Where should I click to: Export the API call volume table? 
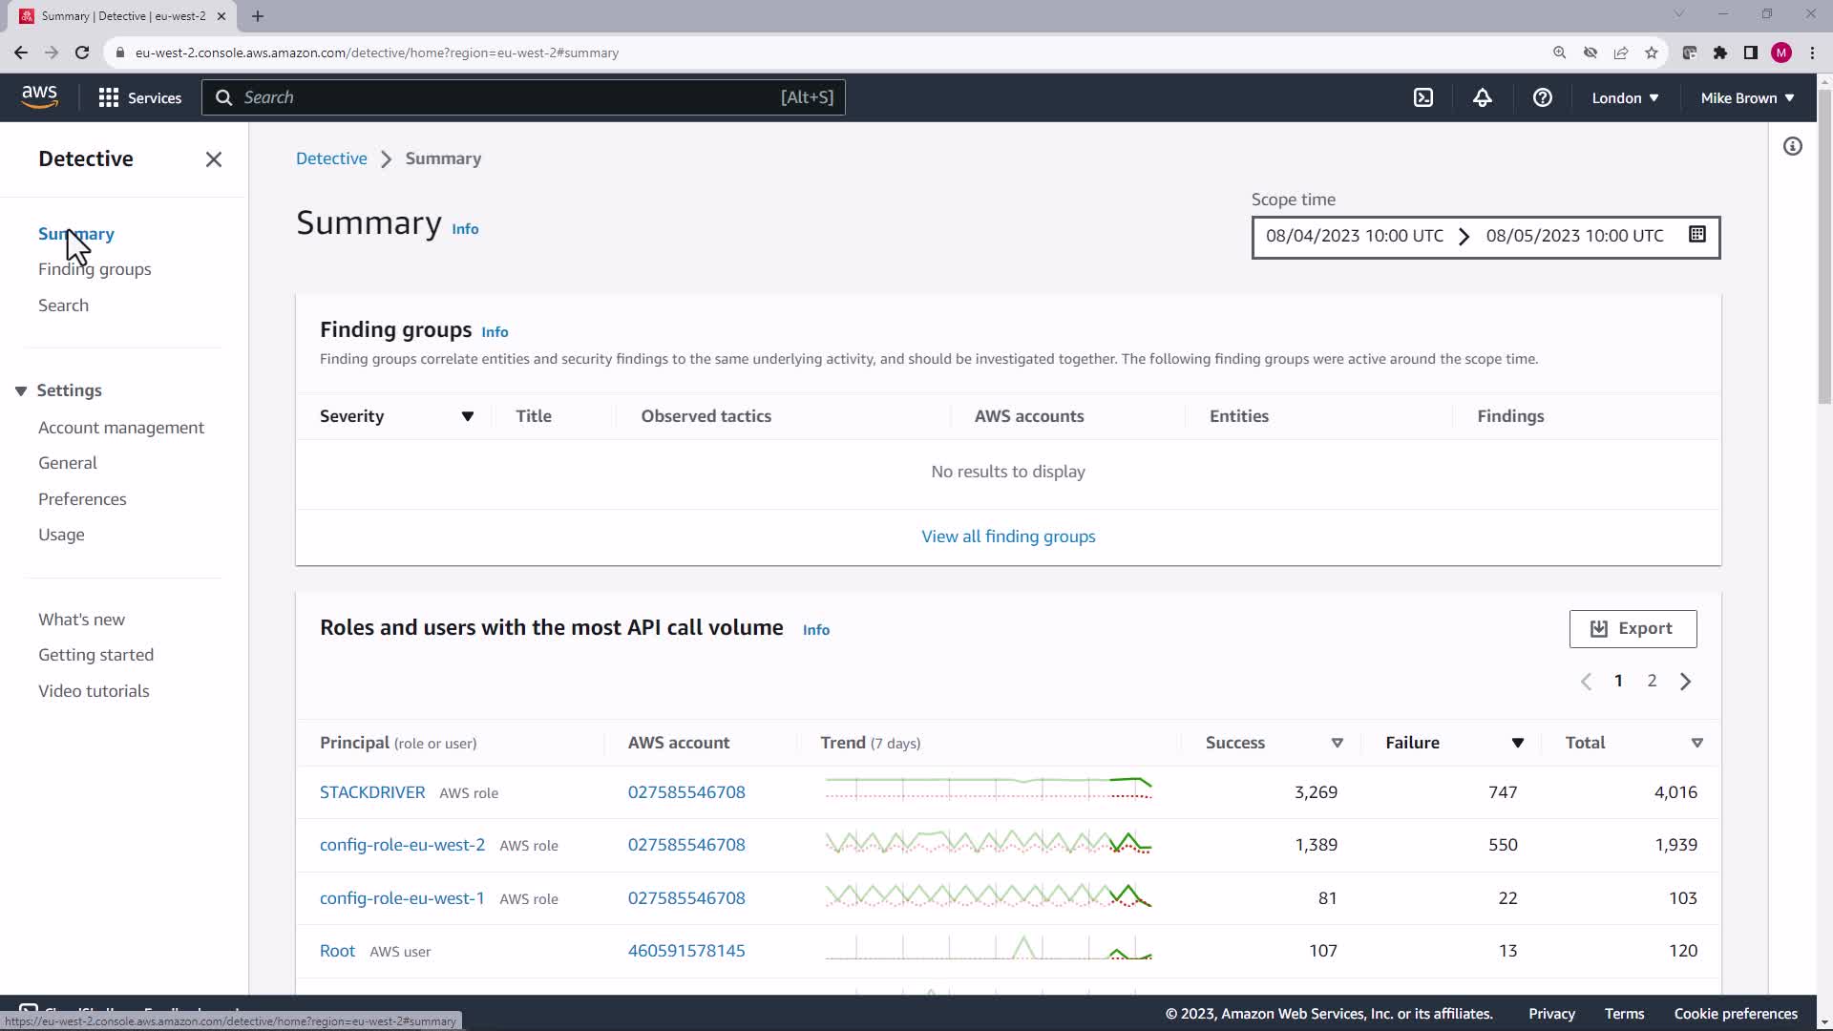pyautogui.click(x=1632, y=628)
